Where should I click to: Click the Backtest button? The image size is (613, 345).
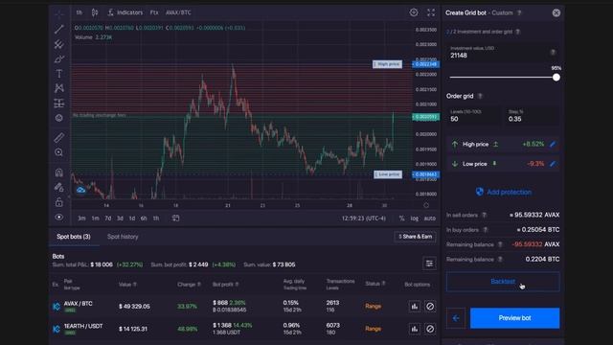tap(503, 282)
